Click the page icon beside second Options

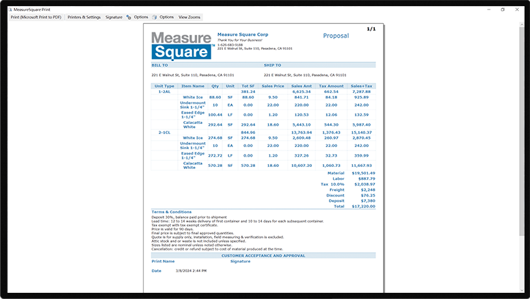pyautogui.click(x=155, y=16)
